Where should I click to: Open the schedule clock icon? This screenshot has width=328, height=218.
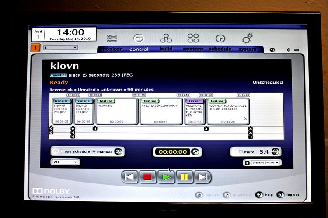(x=220, y=39)
